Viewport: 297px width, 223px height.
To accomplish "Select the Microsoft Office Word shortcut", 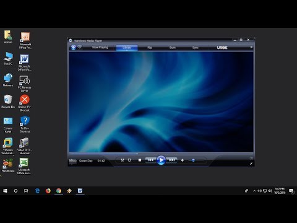I will point(24,63).
